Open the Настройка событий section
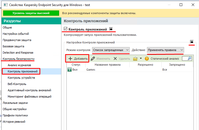 (16, 34)
